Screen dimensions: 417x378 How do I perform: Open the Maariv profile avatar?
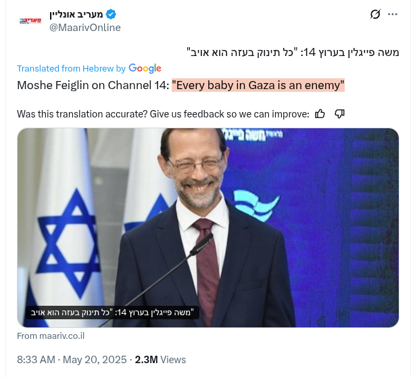[x=30, y=21]
